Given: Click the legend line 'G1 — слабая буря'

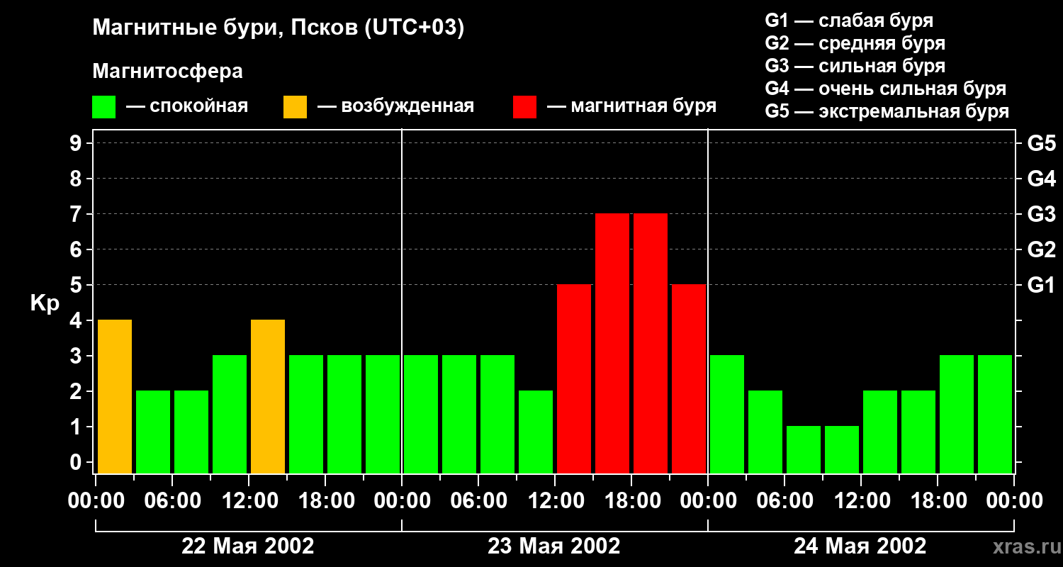Looking at the screenshot, I should click(x=849, y=21).
